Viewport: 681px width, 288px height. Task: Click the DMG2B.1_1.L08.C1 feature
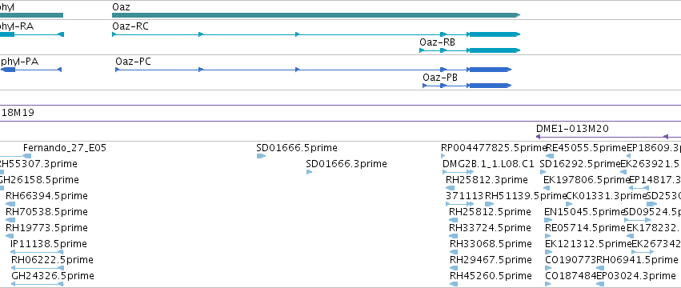pos(488,164)
